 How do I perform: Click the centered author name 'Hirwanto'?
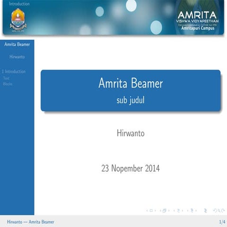click(x=131, y=133)
